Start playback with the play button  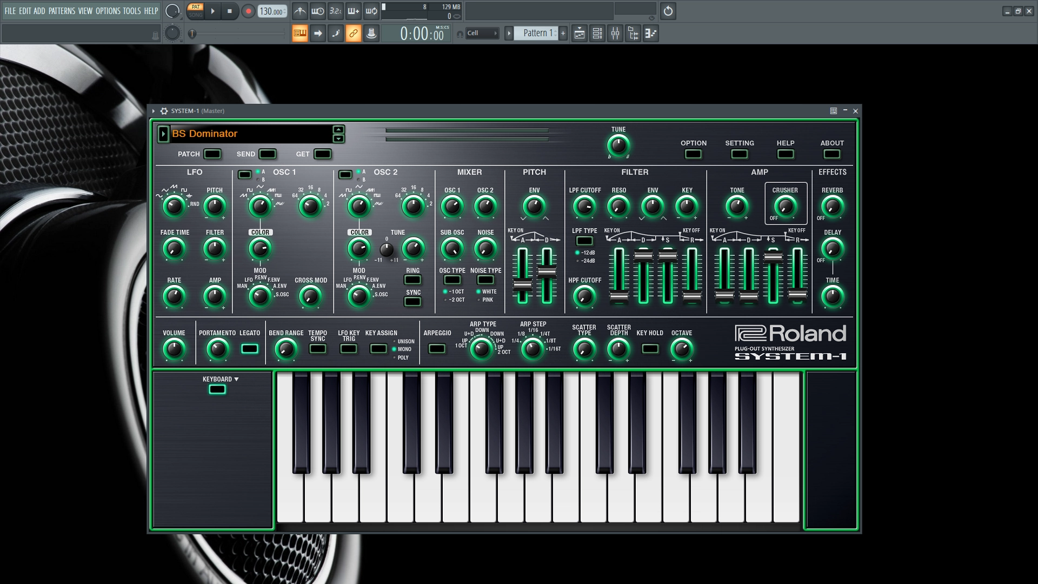point(212,11)
